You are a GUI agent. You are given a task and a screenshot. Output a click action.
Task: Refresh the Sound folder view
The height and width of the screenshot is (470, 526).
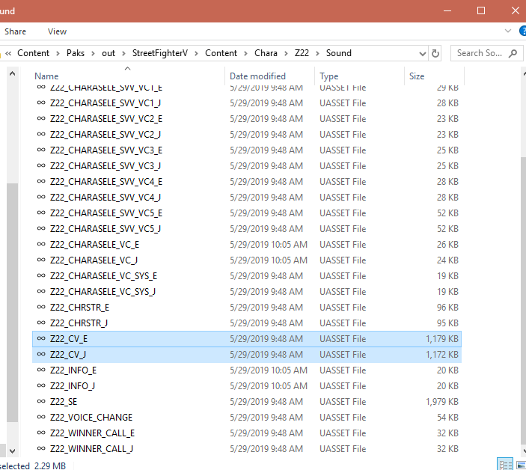point(435,53)
